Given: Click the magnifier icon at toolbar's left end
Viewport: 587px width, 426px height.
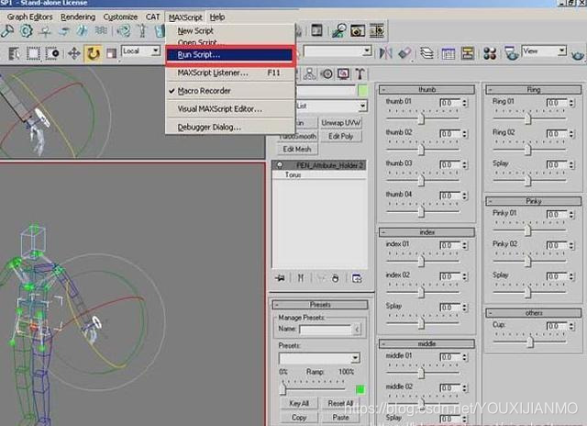Looking at the screenshot, I should pyautogui.click(x=6, y=30).
